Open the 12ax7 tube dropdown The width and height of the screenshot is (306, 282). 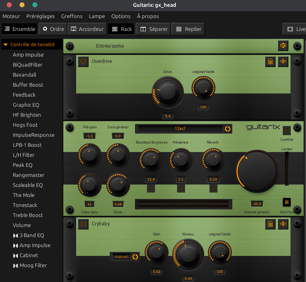click(x=180, y=129)
